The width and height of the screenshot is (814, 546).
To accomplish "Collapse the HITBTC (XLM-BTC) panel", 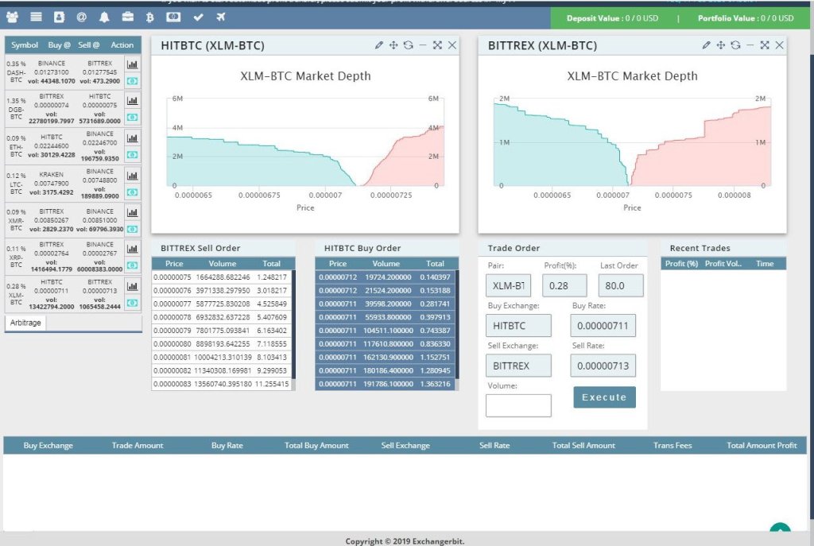I will (x=422, y=45).
